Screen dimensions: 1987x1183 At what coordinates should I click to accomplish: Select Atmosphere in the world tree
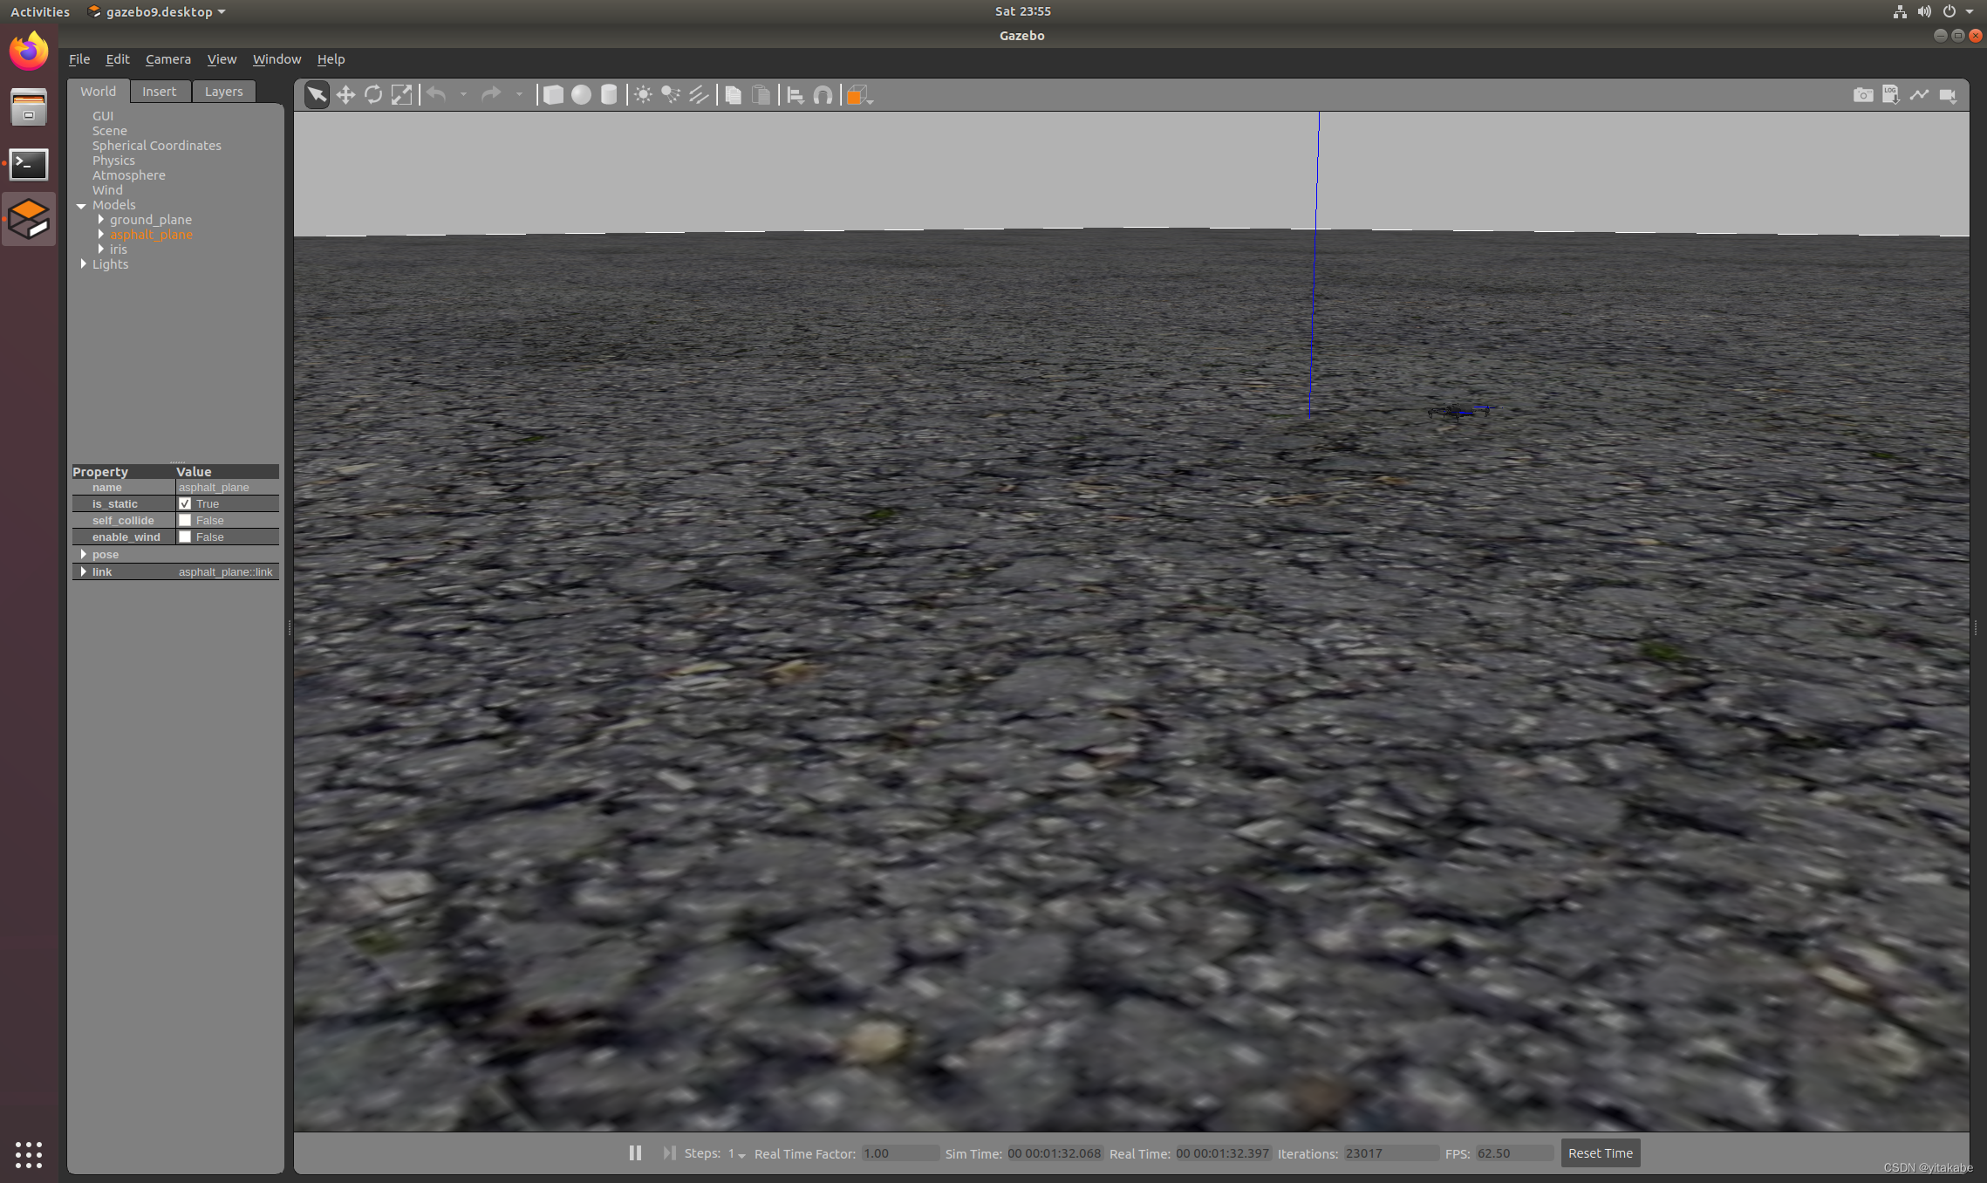coord(129,174)
